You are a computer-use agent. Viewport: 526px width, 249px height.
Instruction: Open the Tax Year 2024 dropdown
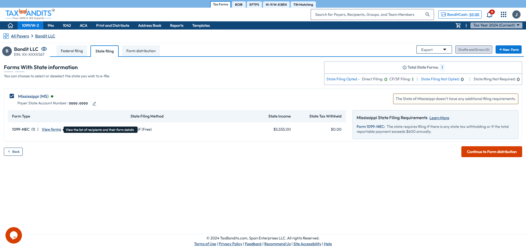(x=496, y=25)
